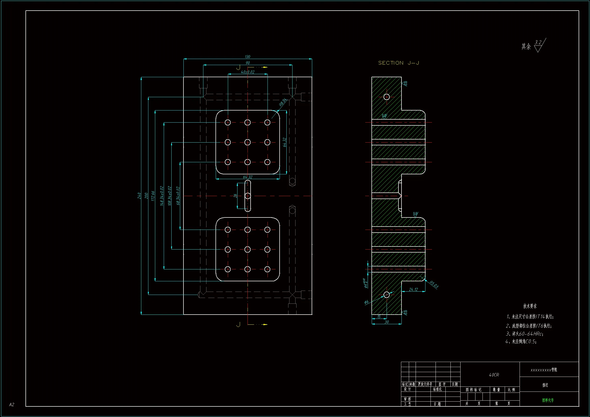Select the green 图样代号 text
The image size is (590, 417).
(548, 400)
